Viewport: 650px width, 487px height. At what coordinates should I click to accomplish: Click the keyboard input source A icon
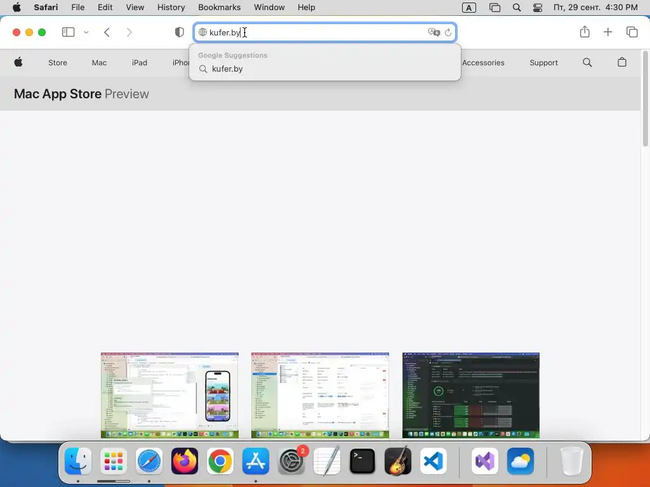pyautogui.click(x=468, y=8)
